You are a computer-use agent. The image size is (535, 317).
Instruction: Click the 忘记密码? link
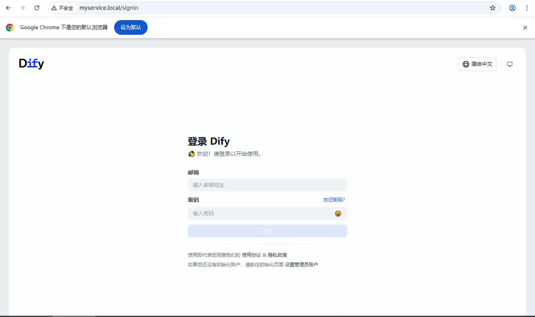(334, 199)
